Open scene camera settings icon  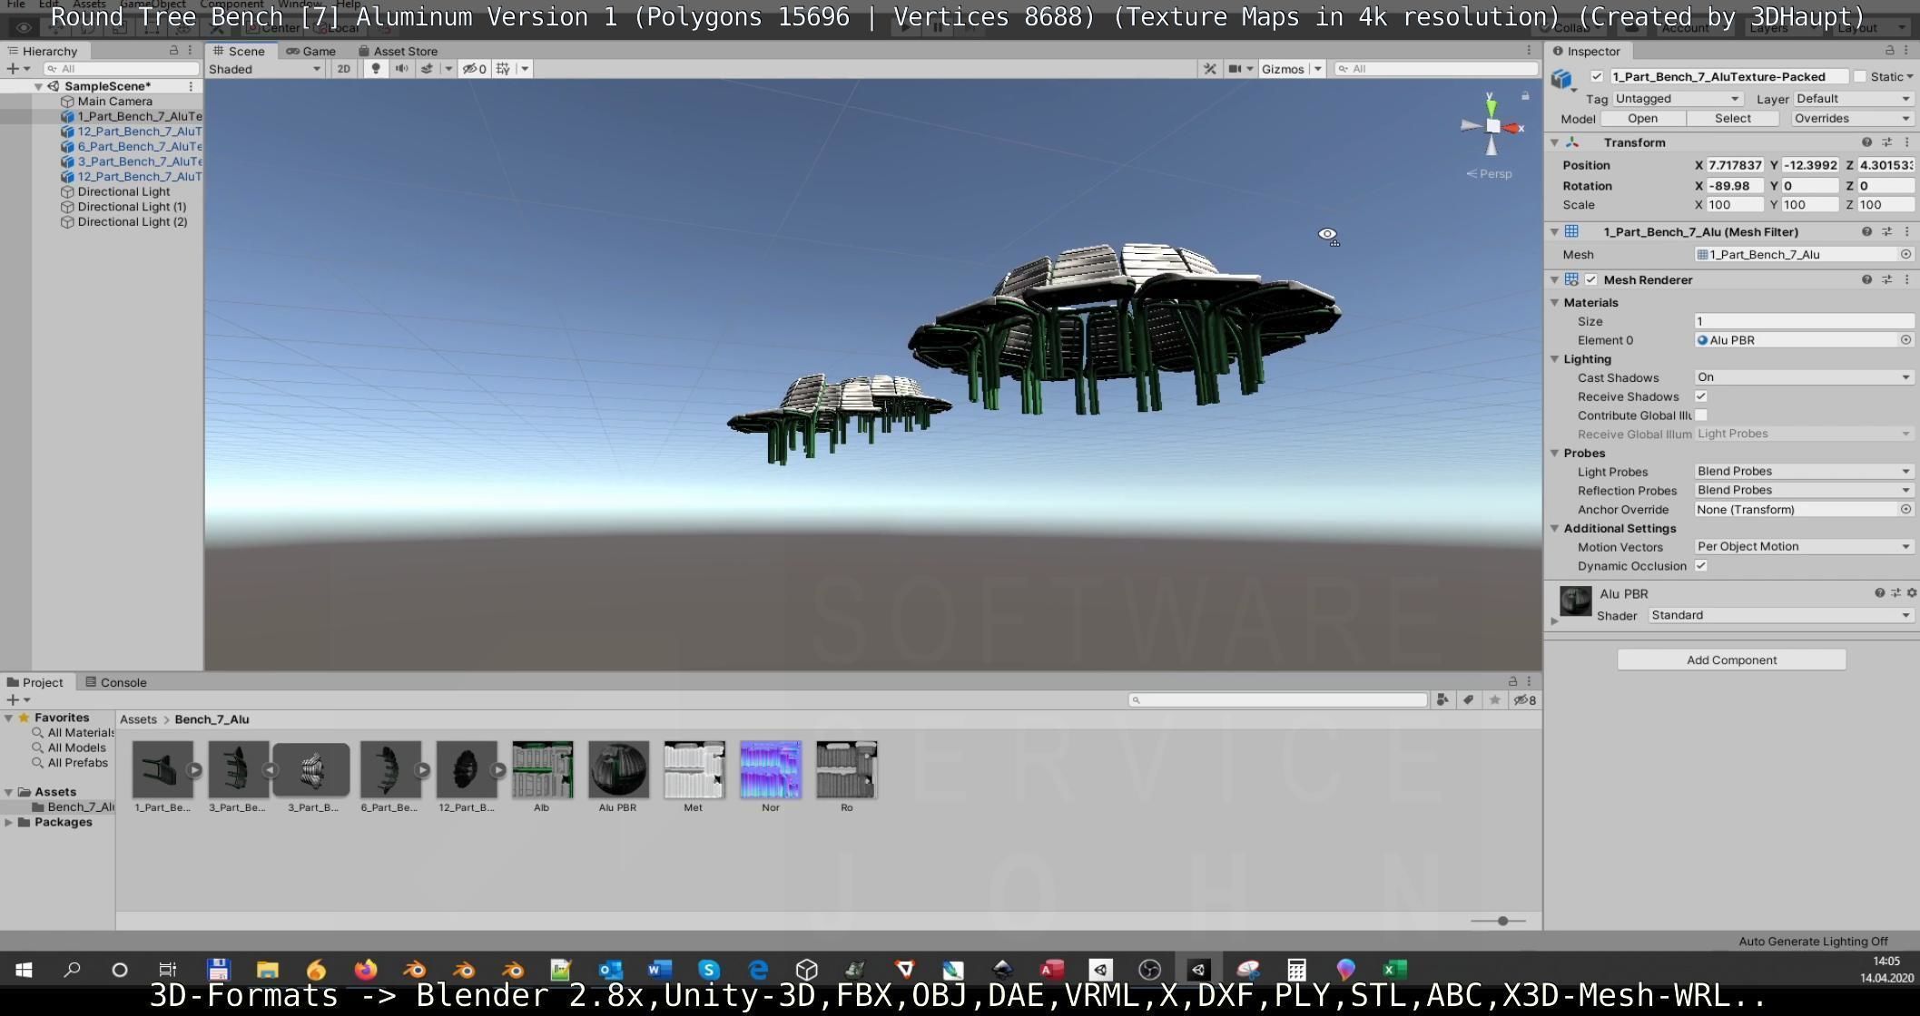[x=1236, y=69]
